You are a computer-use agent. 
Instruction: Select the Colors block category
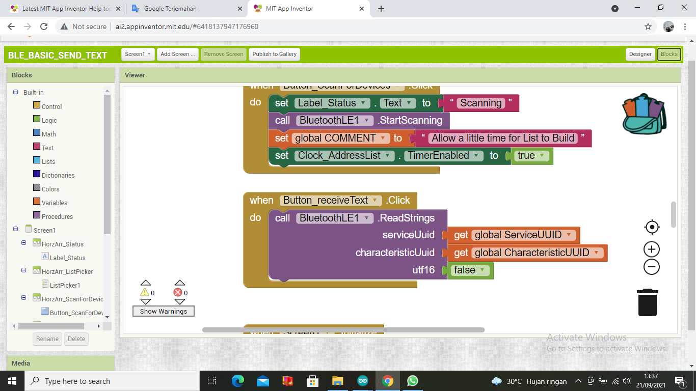click(50, 189)
